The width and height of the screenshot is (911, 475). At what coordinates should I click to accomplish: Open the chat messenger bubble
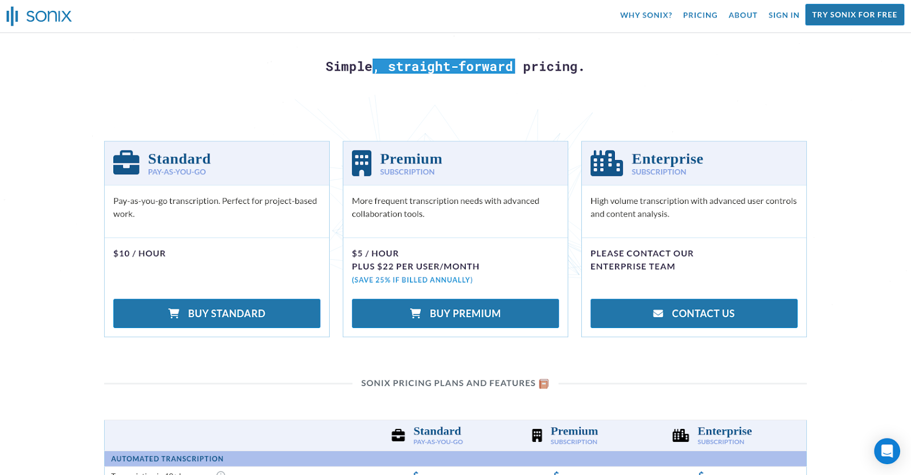[887, 451]
